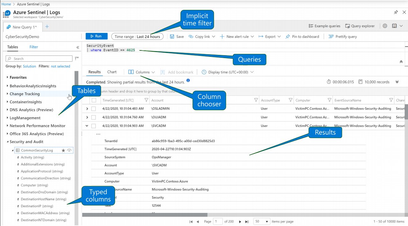
Task: Prettify the query
Action: (x=343, y=37)
